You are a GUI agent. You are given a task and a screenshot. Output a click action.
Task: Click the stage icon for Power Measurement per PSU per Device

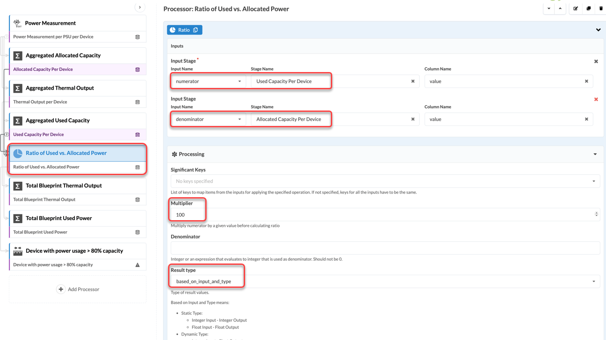138,37
